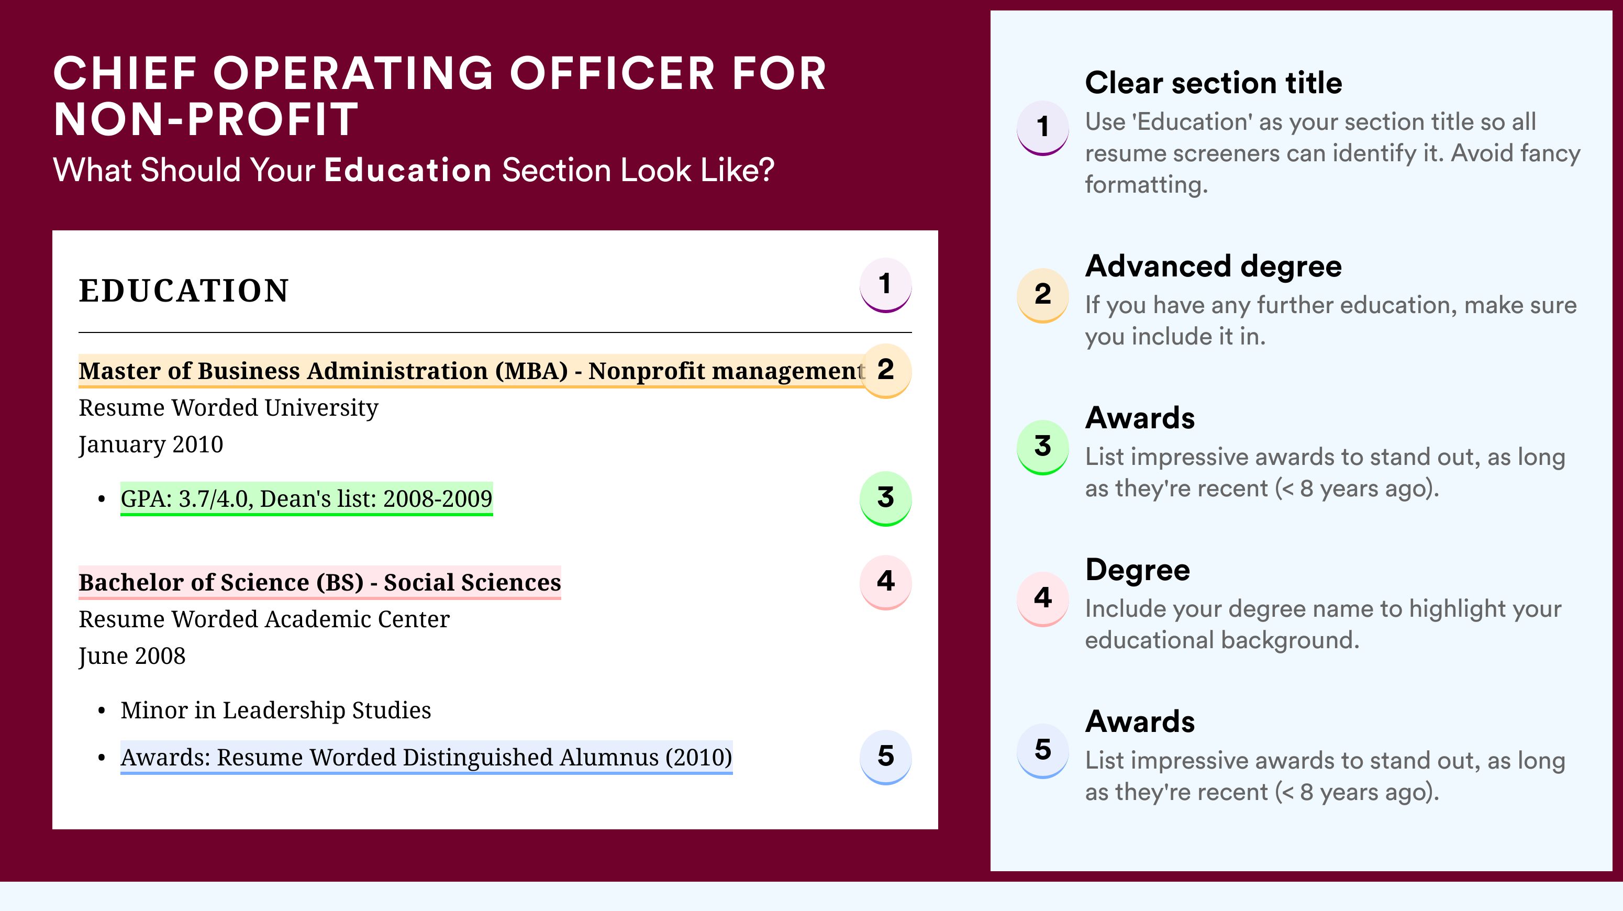The width and height of the screenshot is (1623, 911).
Task: Select the highlighted Awards: Distinguished Alumnus line
Action: [426, 757]
